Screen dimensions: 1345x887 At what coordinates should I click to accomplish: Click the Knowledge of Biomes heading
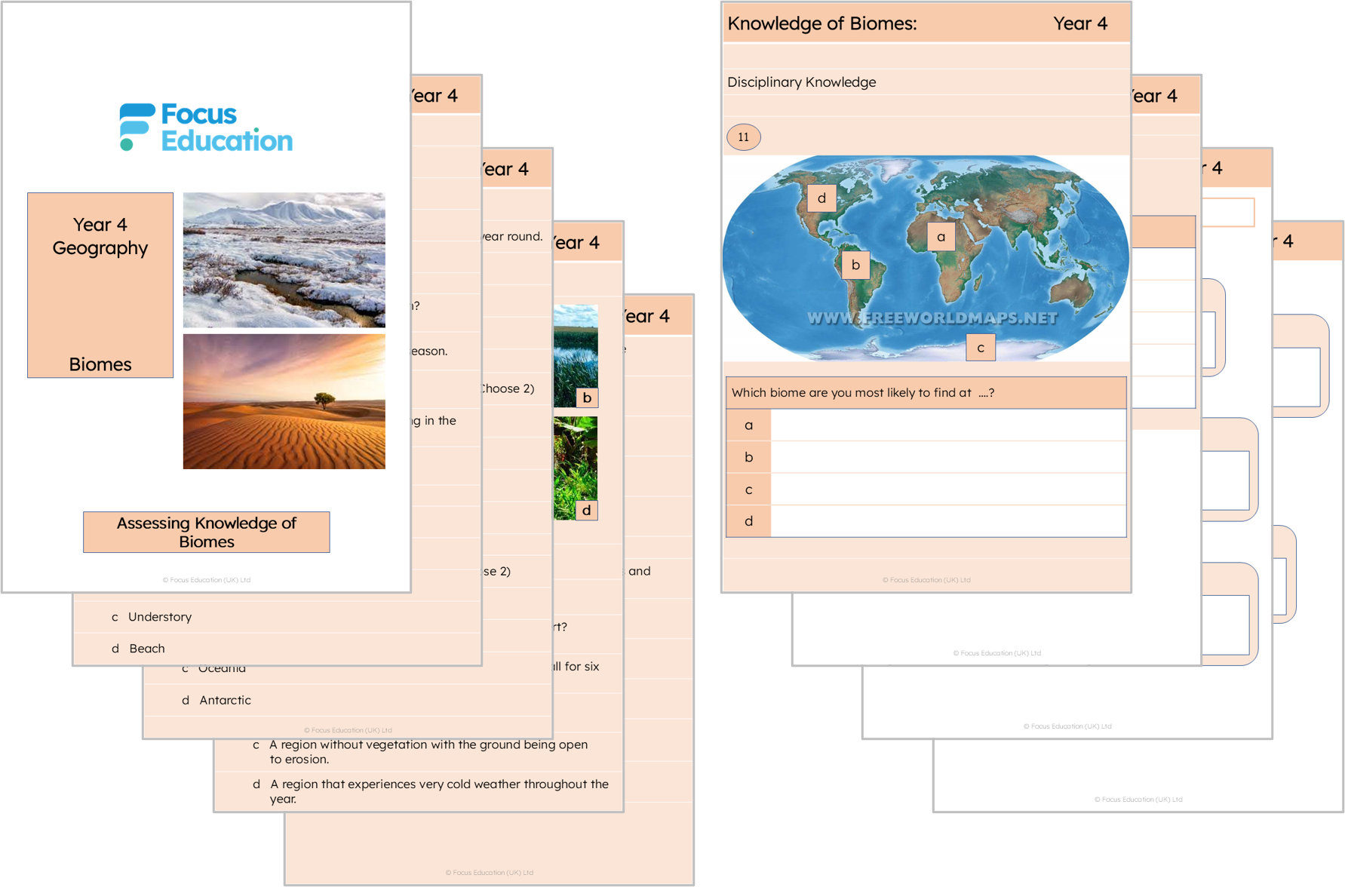click(822, 23)
